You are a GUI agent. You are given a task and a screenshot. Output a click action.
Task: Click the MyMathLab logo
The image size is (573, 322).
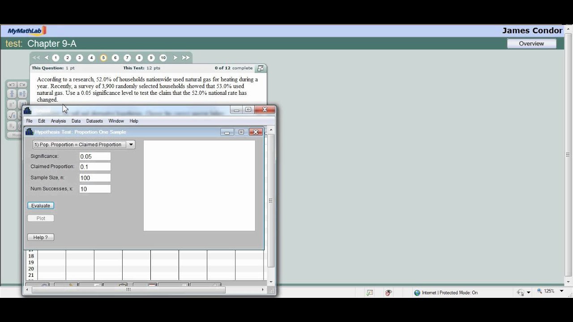27,31
